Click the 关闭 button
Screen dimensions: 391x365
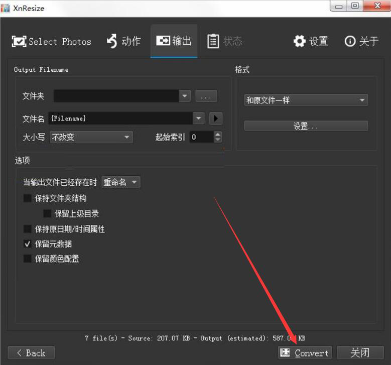pos(360,353)
